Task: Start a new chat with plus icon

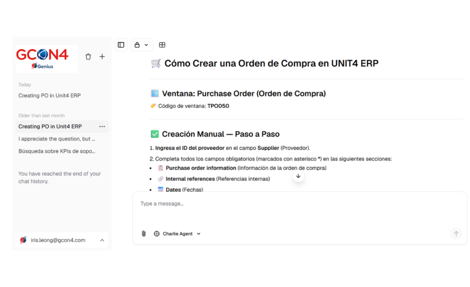Action: click(x=102, y=56)
